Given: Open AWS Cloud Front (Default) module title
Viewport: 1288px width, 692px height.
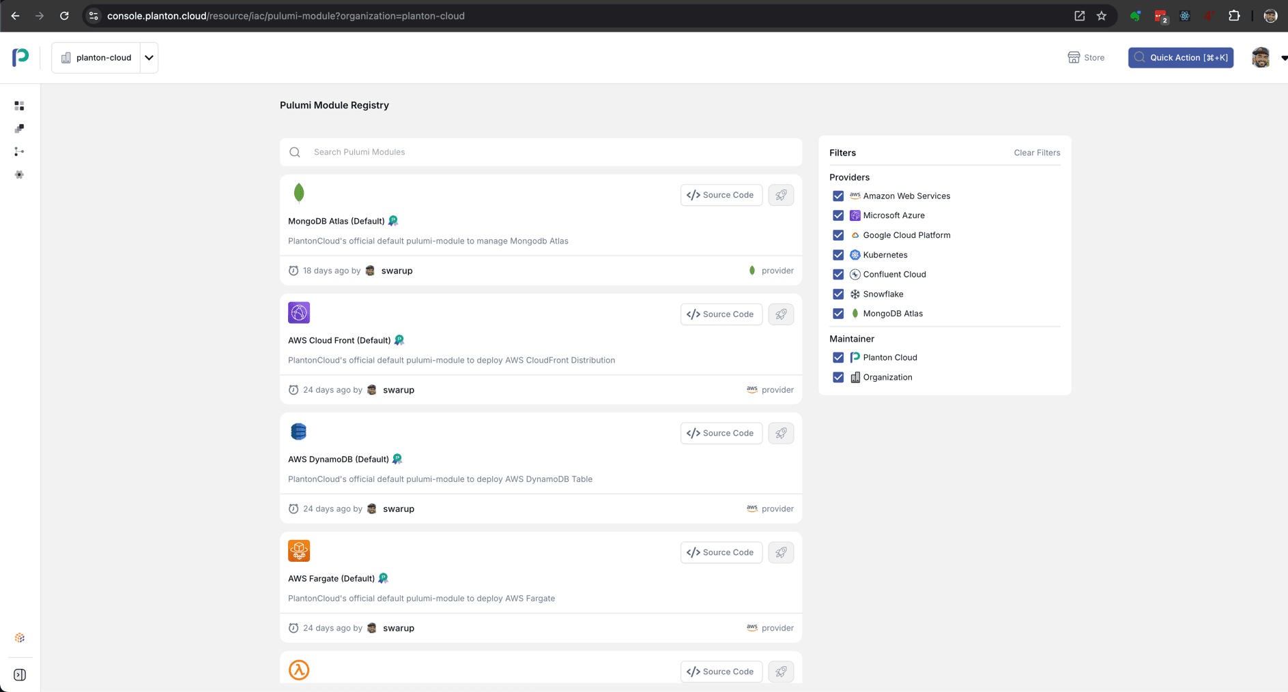Looking at the screenshot, I should (339, 340).
